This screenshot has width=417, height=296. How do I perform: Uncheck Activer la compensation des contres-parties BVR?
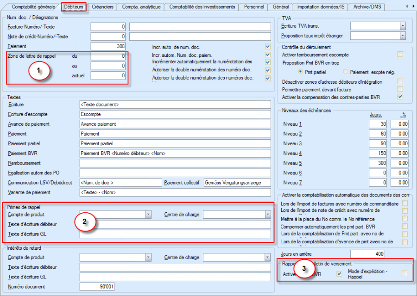tap(400, 97)
